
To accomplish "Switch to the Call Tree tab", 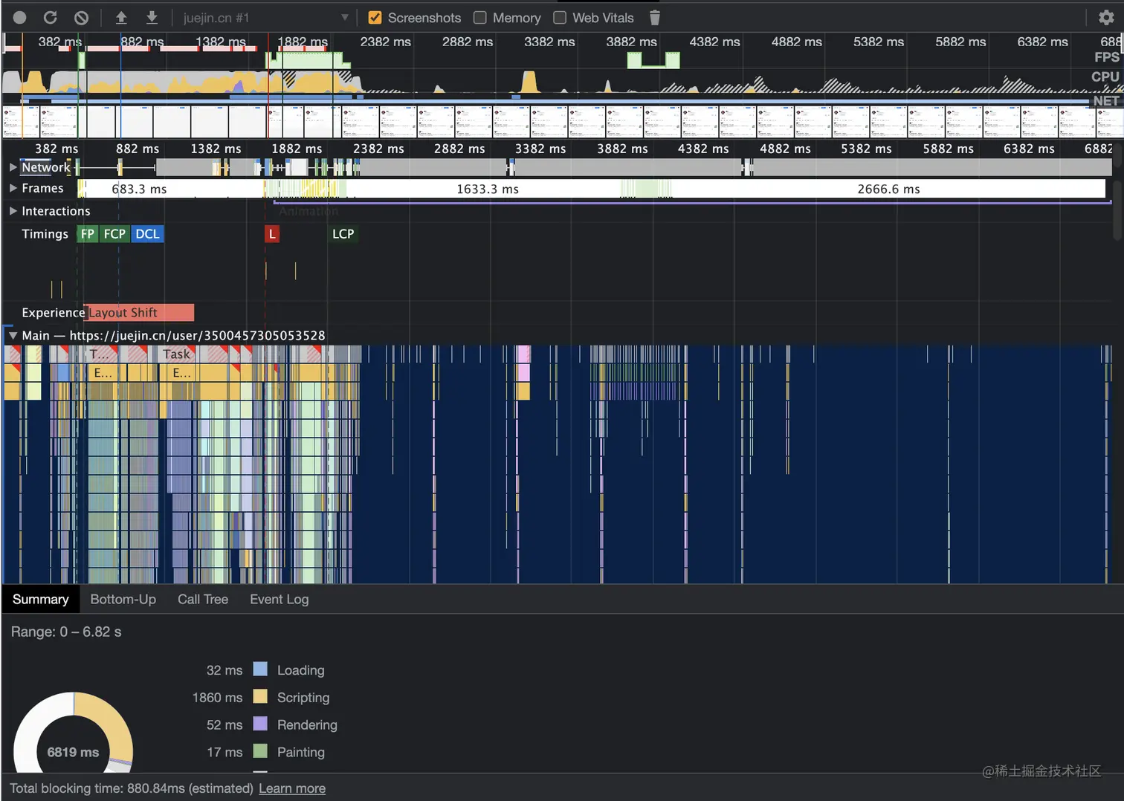I will pos(203,600).
